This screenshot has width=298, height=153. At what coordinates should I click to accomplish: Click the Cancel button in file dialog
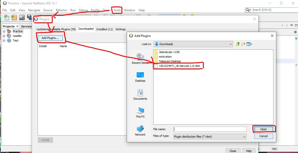click(264, 136)
